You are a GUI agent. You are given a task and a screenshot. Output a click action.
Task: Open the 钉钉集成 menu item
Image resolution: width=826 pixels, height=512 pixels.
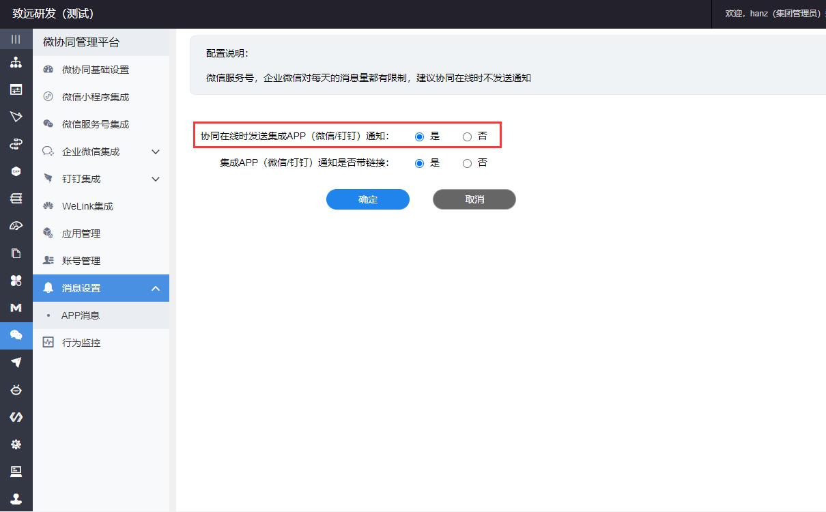(101, 179)
